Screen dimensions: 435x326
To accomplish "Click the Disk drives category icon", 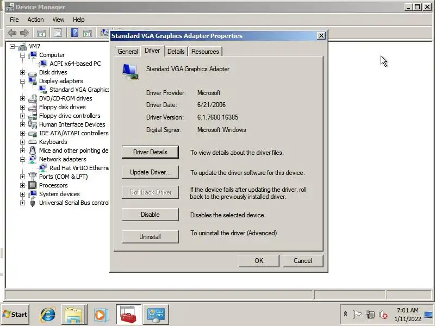I will tap(33, 73).
